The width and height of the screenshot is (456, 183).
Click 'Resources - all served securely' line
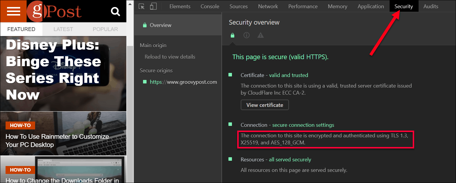[x=276, y=160]
